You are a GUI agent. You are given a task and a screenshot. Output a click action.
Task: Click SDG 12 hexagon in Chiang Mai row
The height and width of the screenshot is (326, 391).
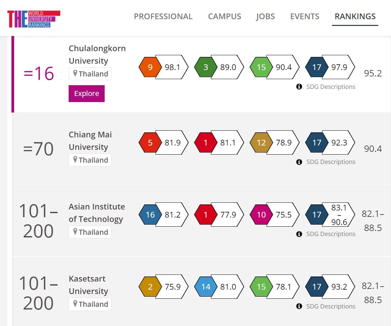261,142
